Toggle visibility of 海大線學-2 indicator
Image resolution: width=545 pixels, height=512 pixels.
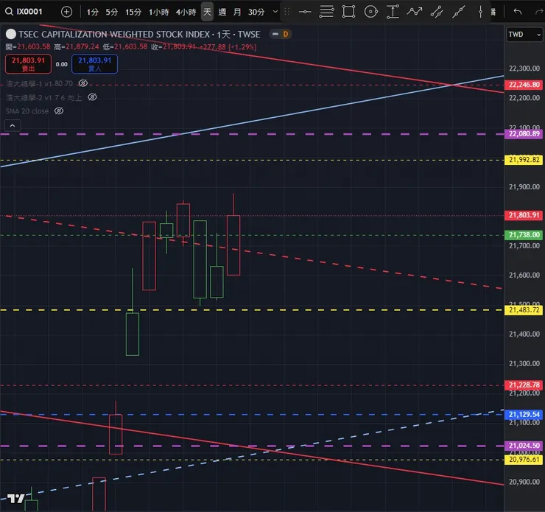(92, 97)
